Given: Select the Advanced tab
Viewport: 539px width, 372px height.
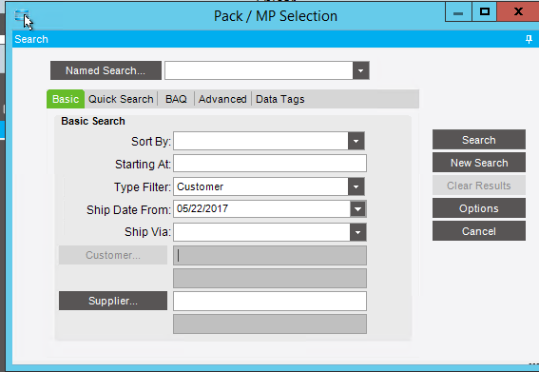Looking at the screenshot, I should tap(222, 99).
